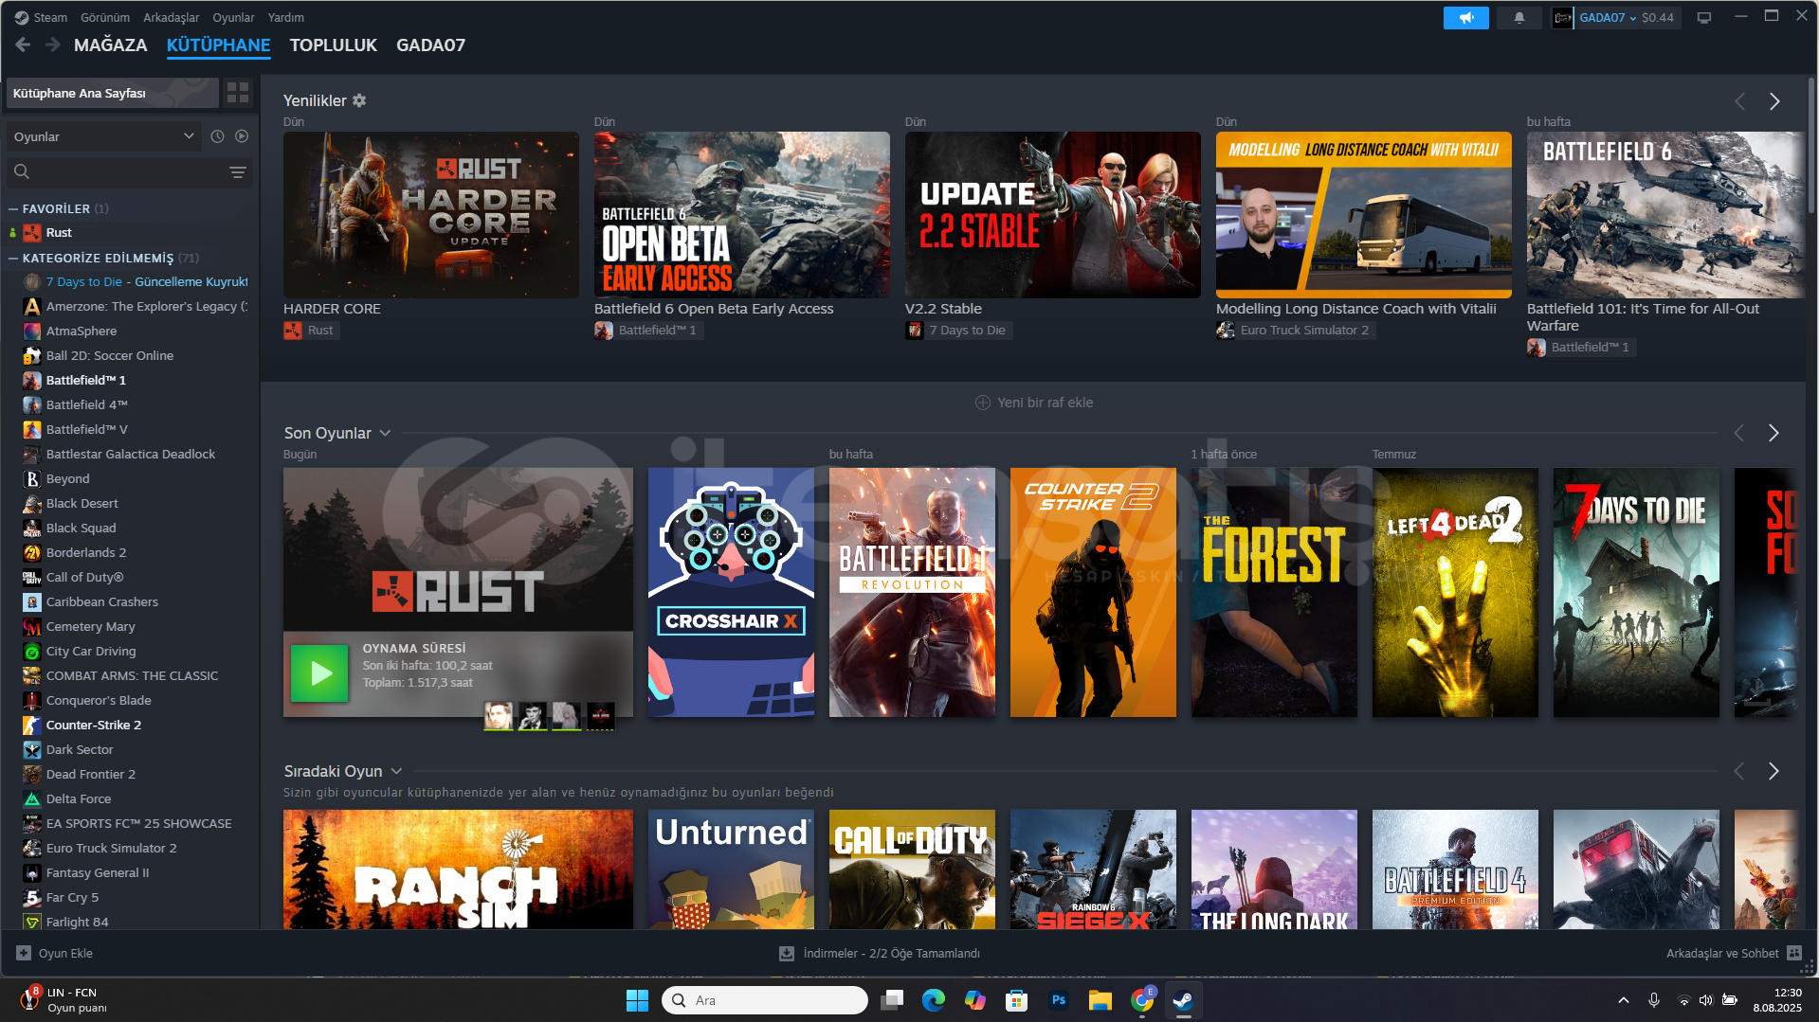Open Yenilikler settings gear
The height and width of the screenshot is (1022, 1819).
pos(359,100)
